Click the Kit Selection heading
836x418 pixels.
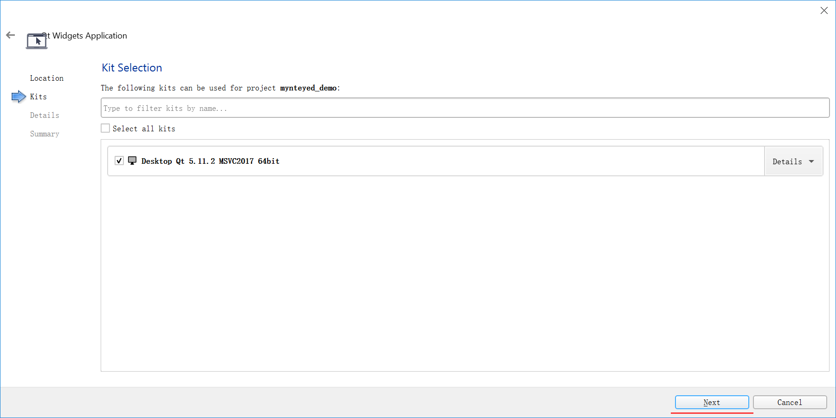click(x=132, y=68)
